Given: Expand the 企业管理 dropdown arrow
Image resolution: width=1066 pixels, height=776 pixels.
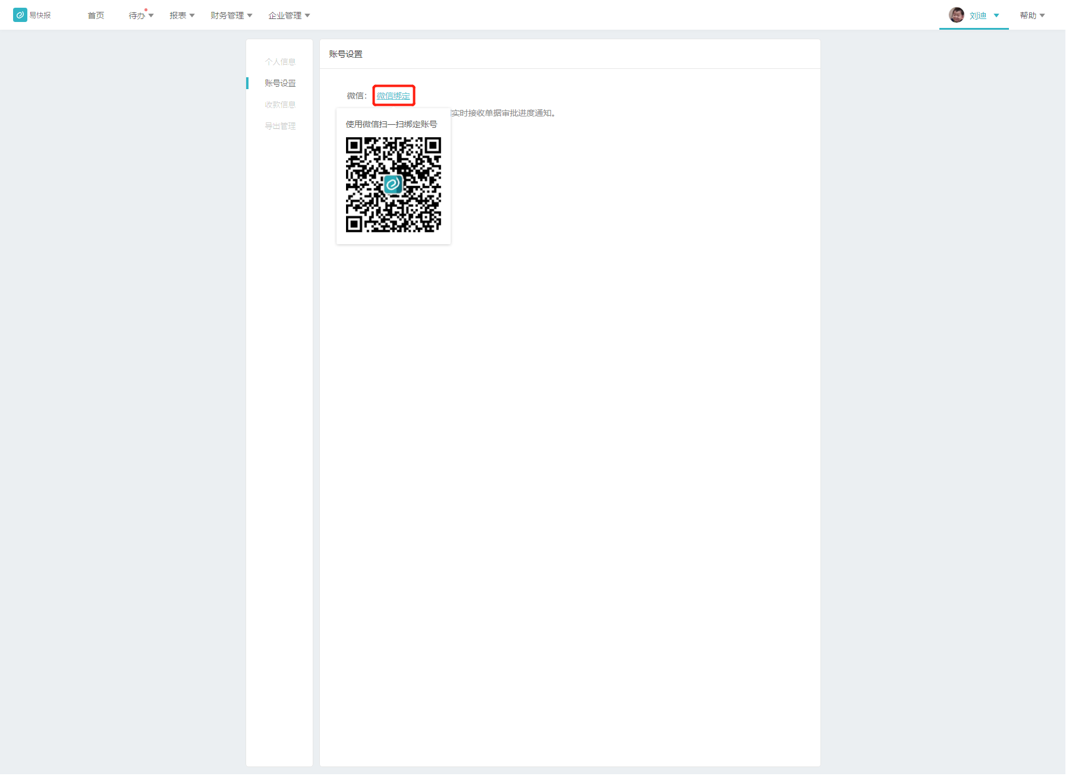Looking at the screenshot, I should click(307, 15).
